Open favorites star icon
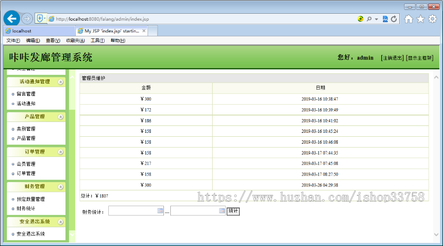The image size is (443, 246). tap(420, 19)
